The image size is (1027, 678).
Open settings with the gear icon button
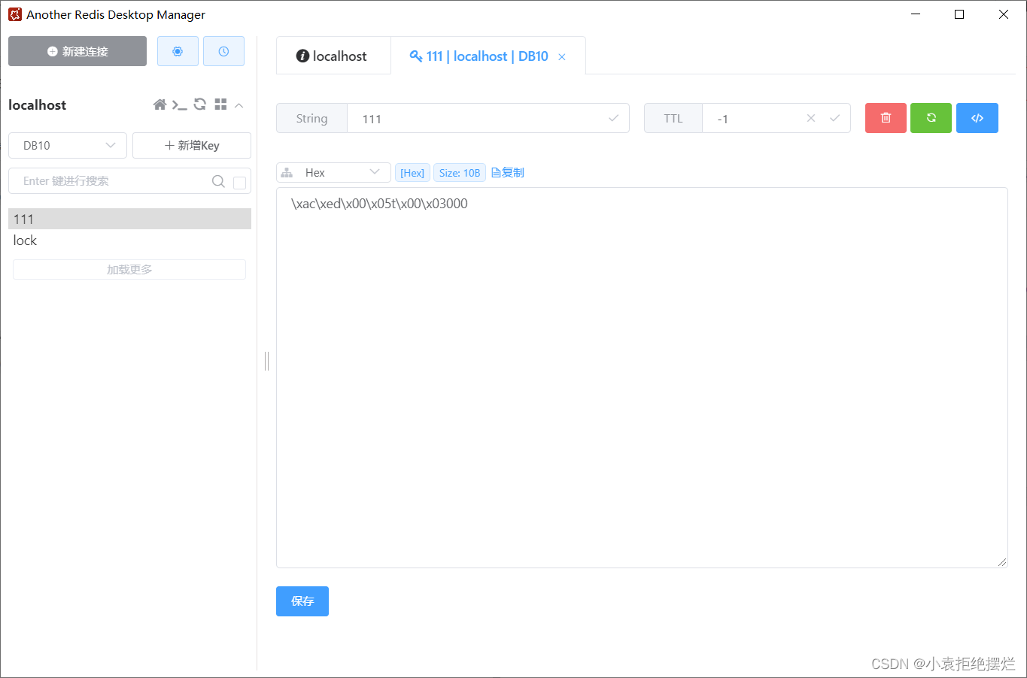178,51
